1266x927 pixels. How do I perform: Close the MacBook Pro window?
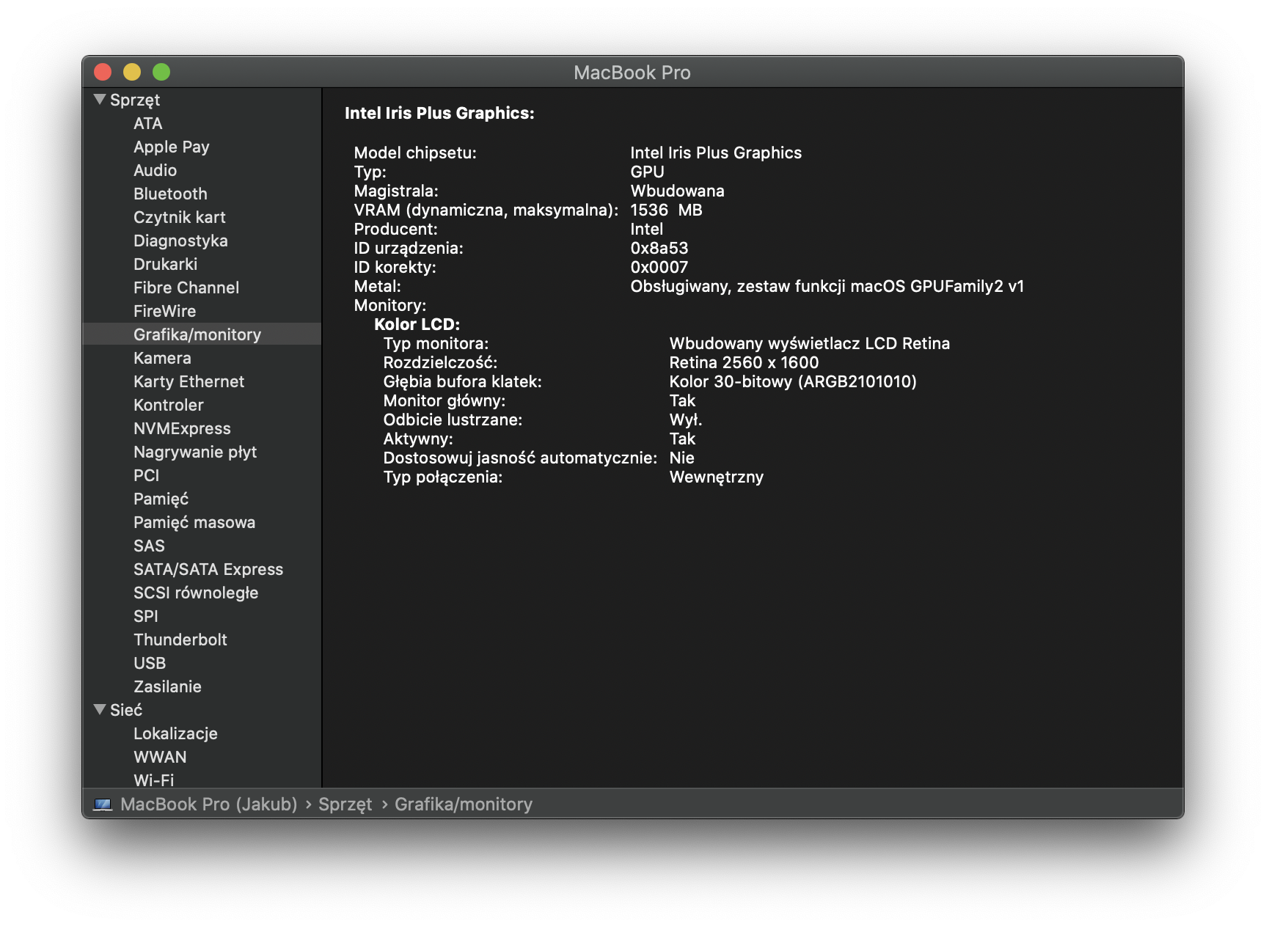103,72
